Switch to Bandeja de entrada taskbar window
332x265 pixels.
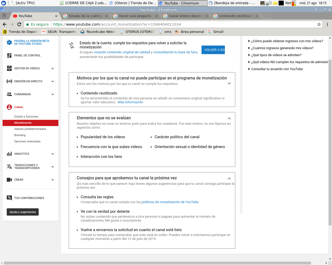click(232, 3)
